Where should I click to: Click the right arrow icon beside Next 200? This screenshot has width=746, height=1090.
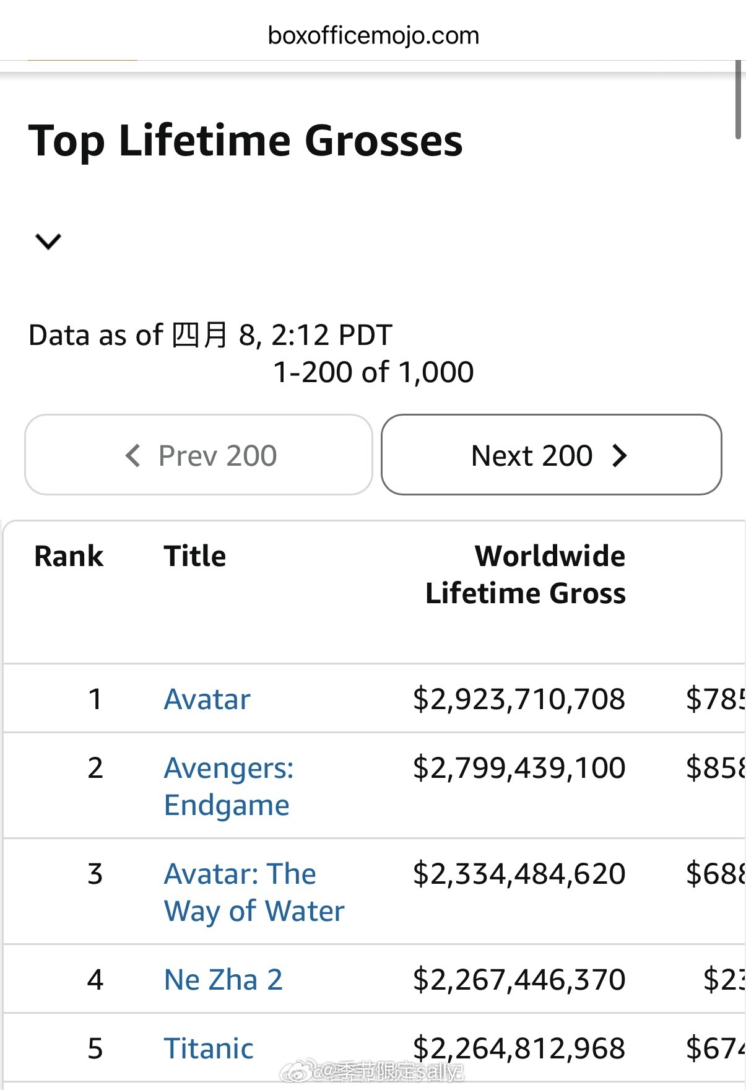click(620, 456)
